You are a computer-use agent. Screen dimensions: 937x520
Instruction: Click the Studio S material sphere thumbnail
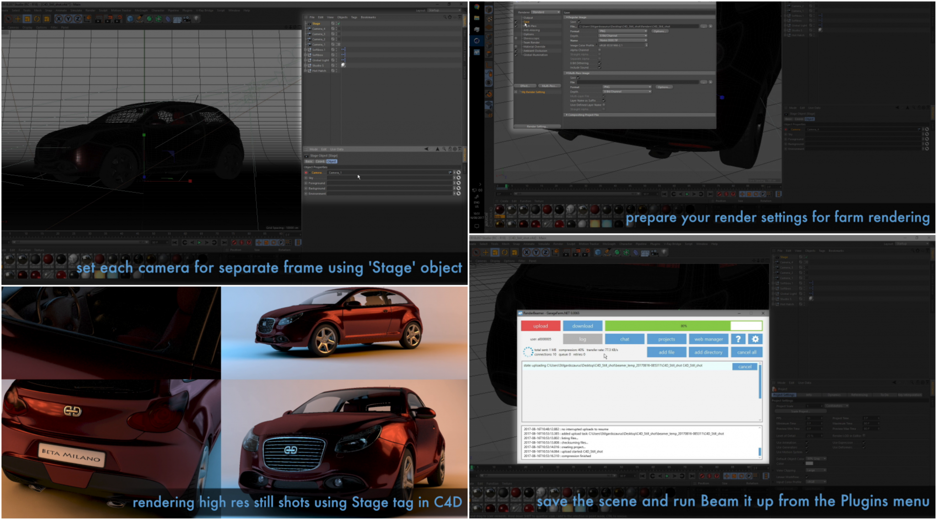click(x=343, y=65)
